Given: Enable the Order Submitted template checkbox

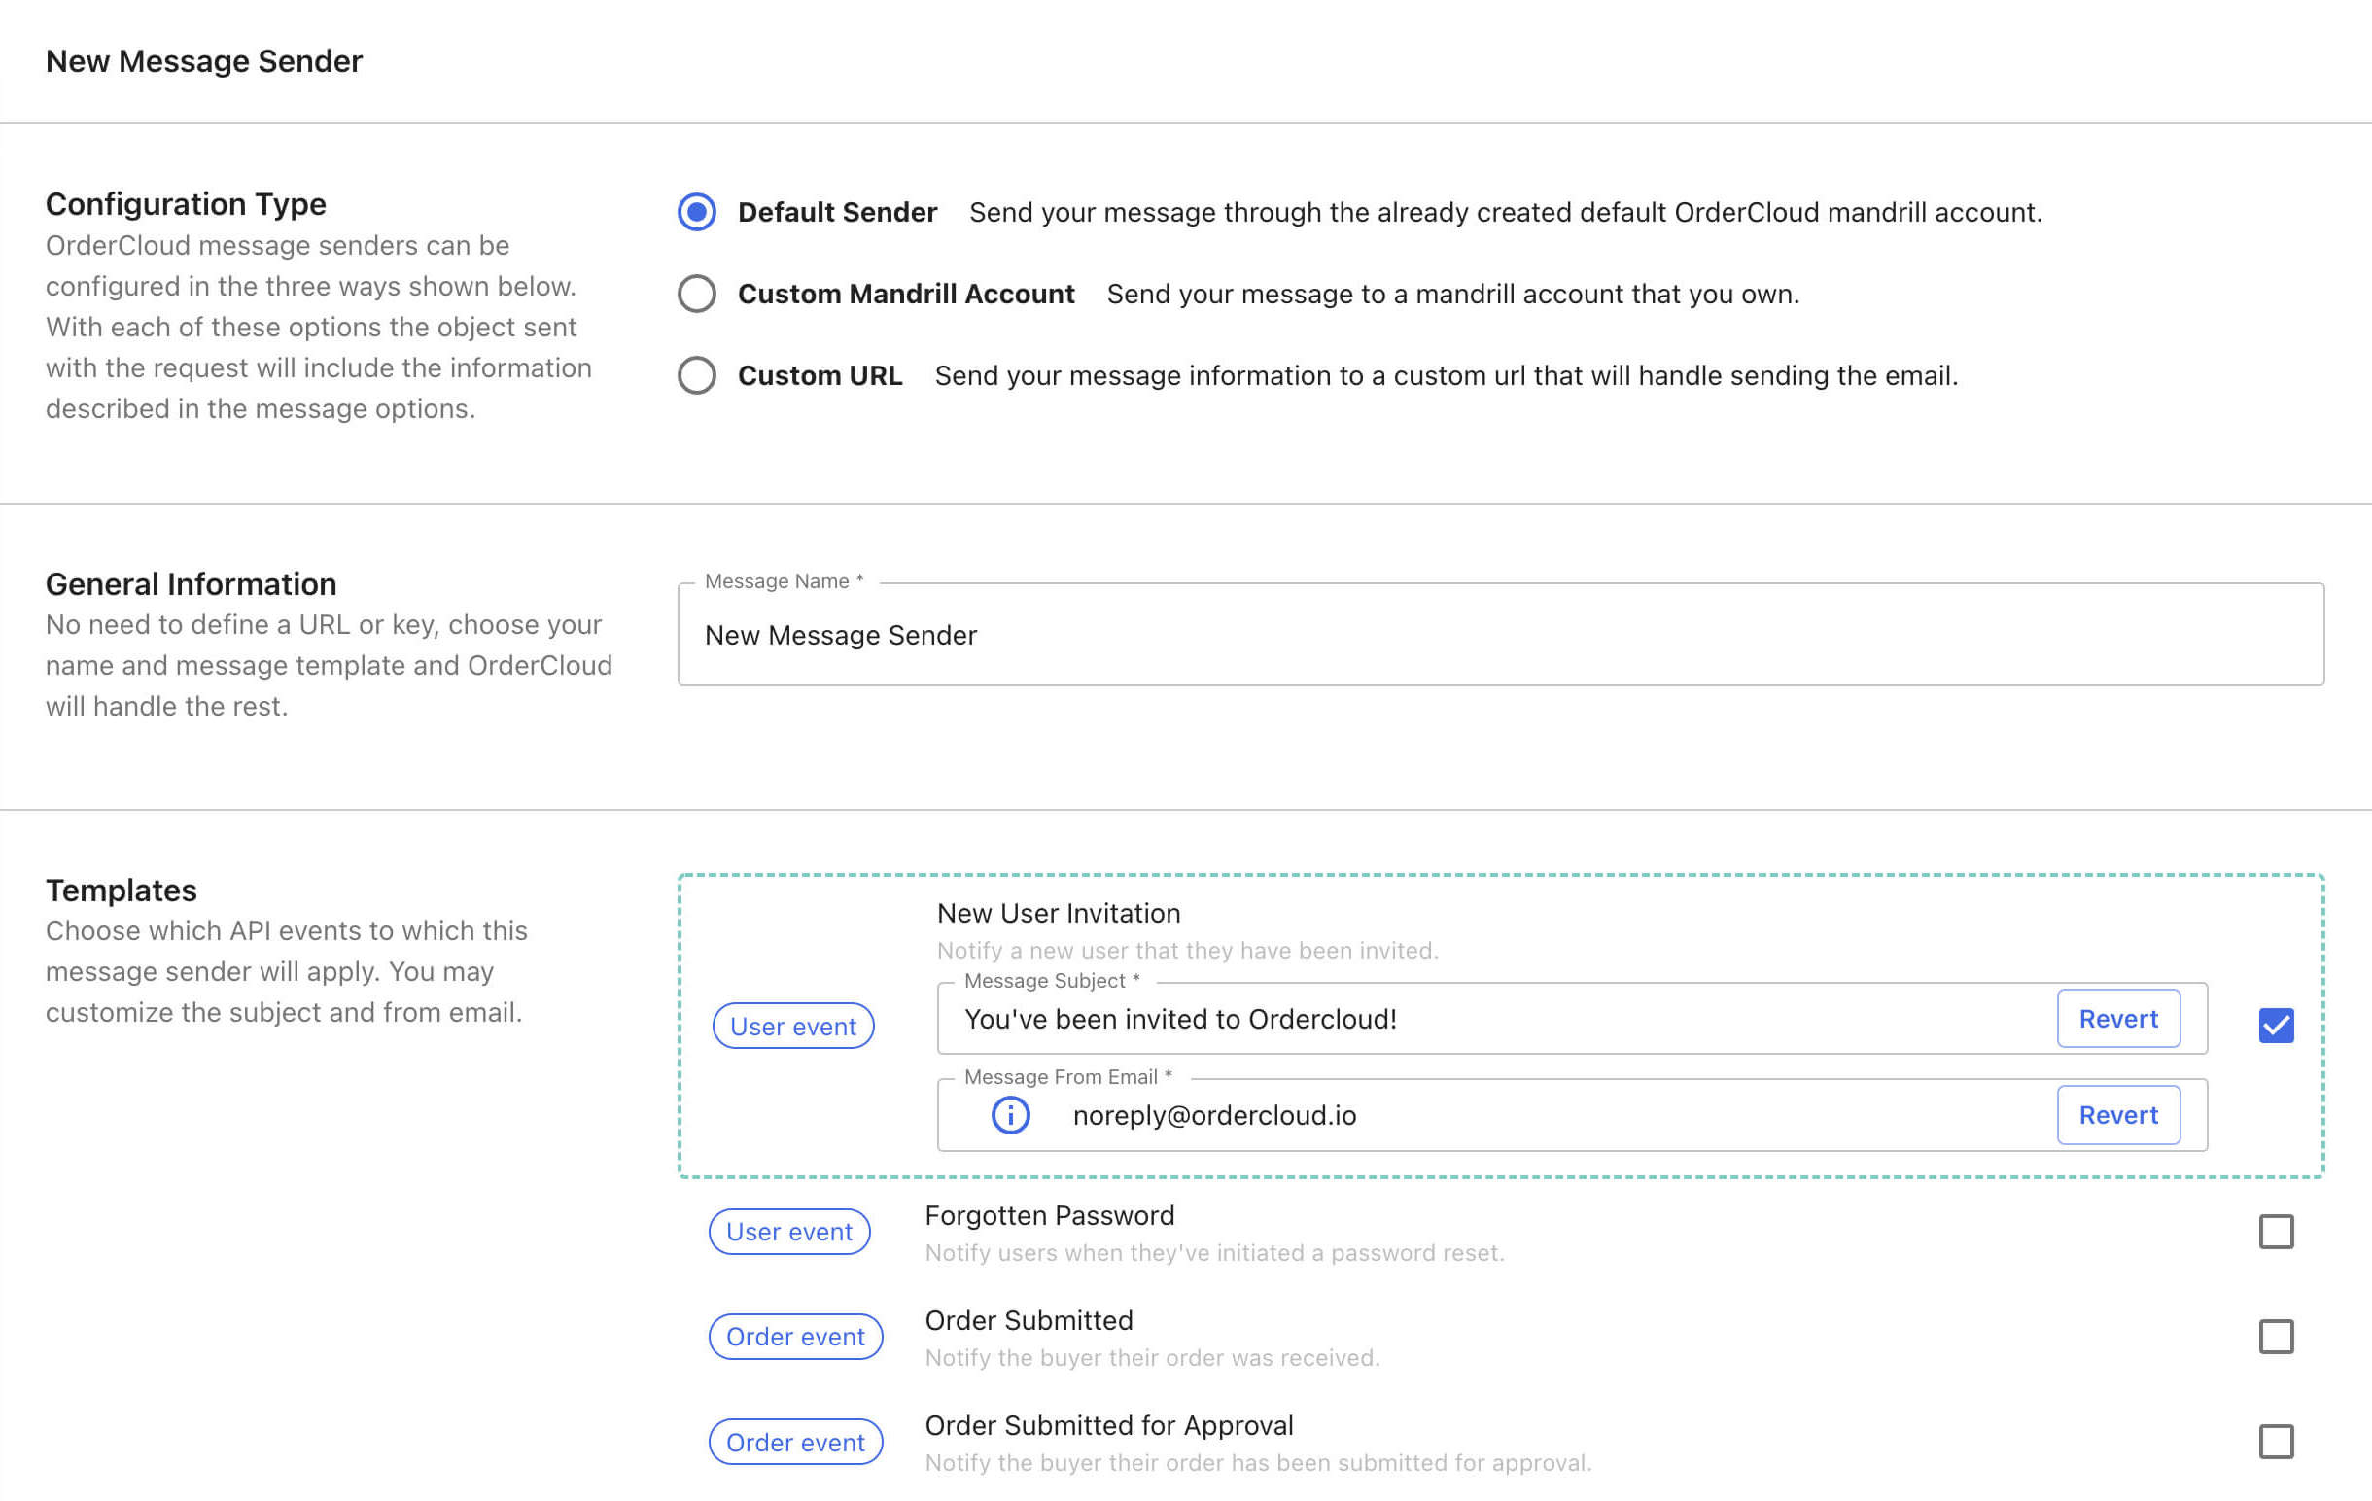Looking at the screenshot, I should 2276,1337.
